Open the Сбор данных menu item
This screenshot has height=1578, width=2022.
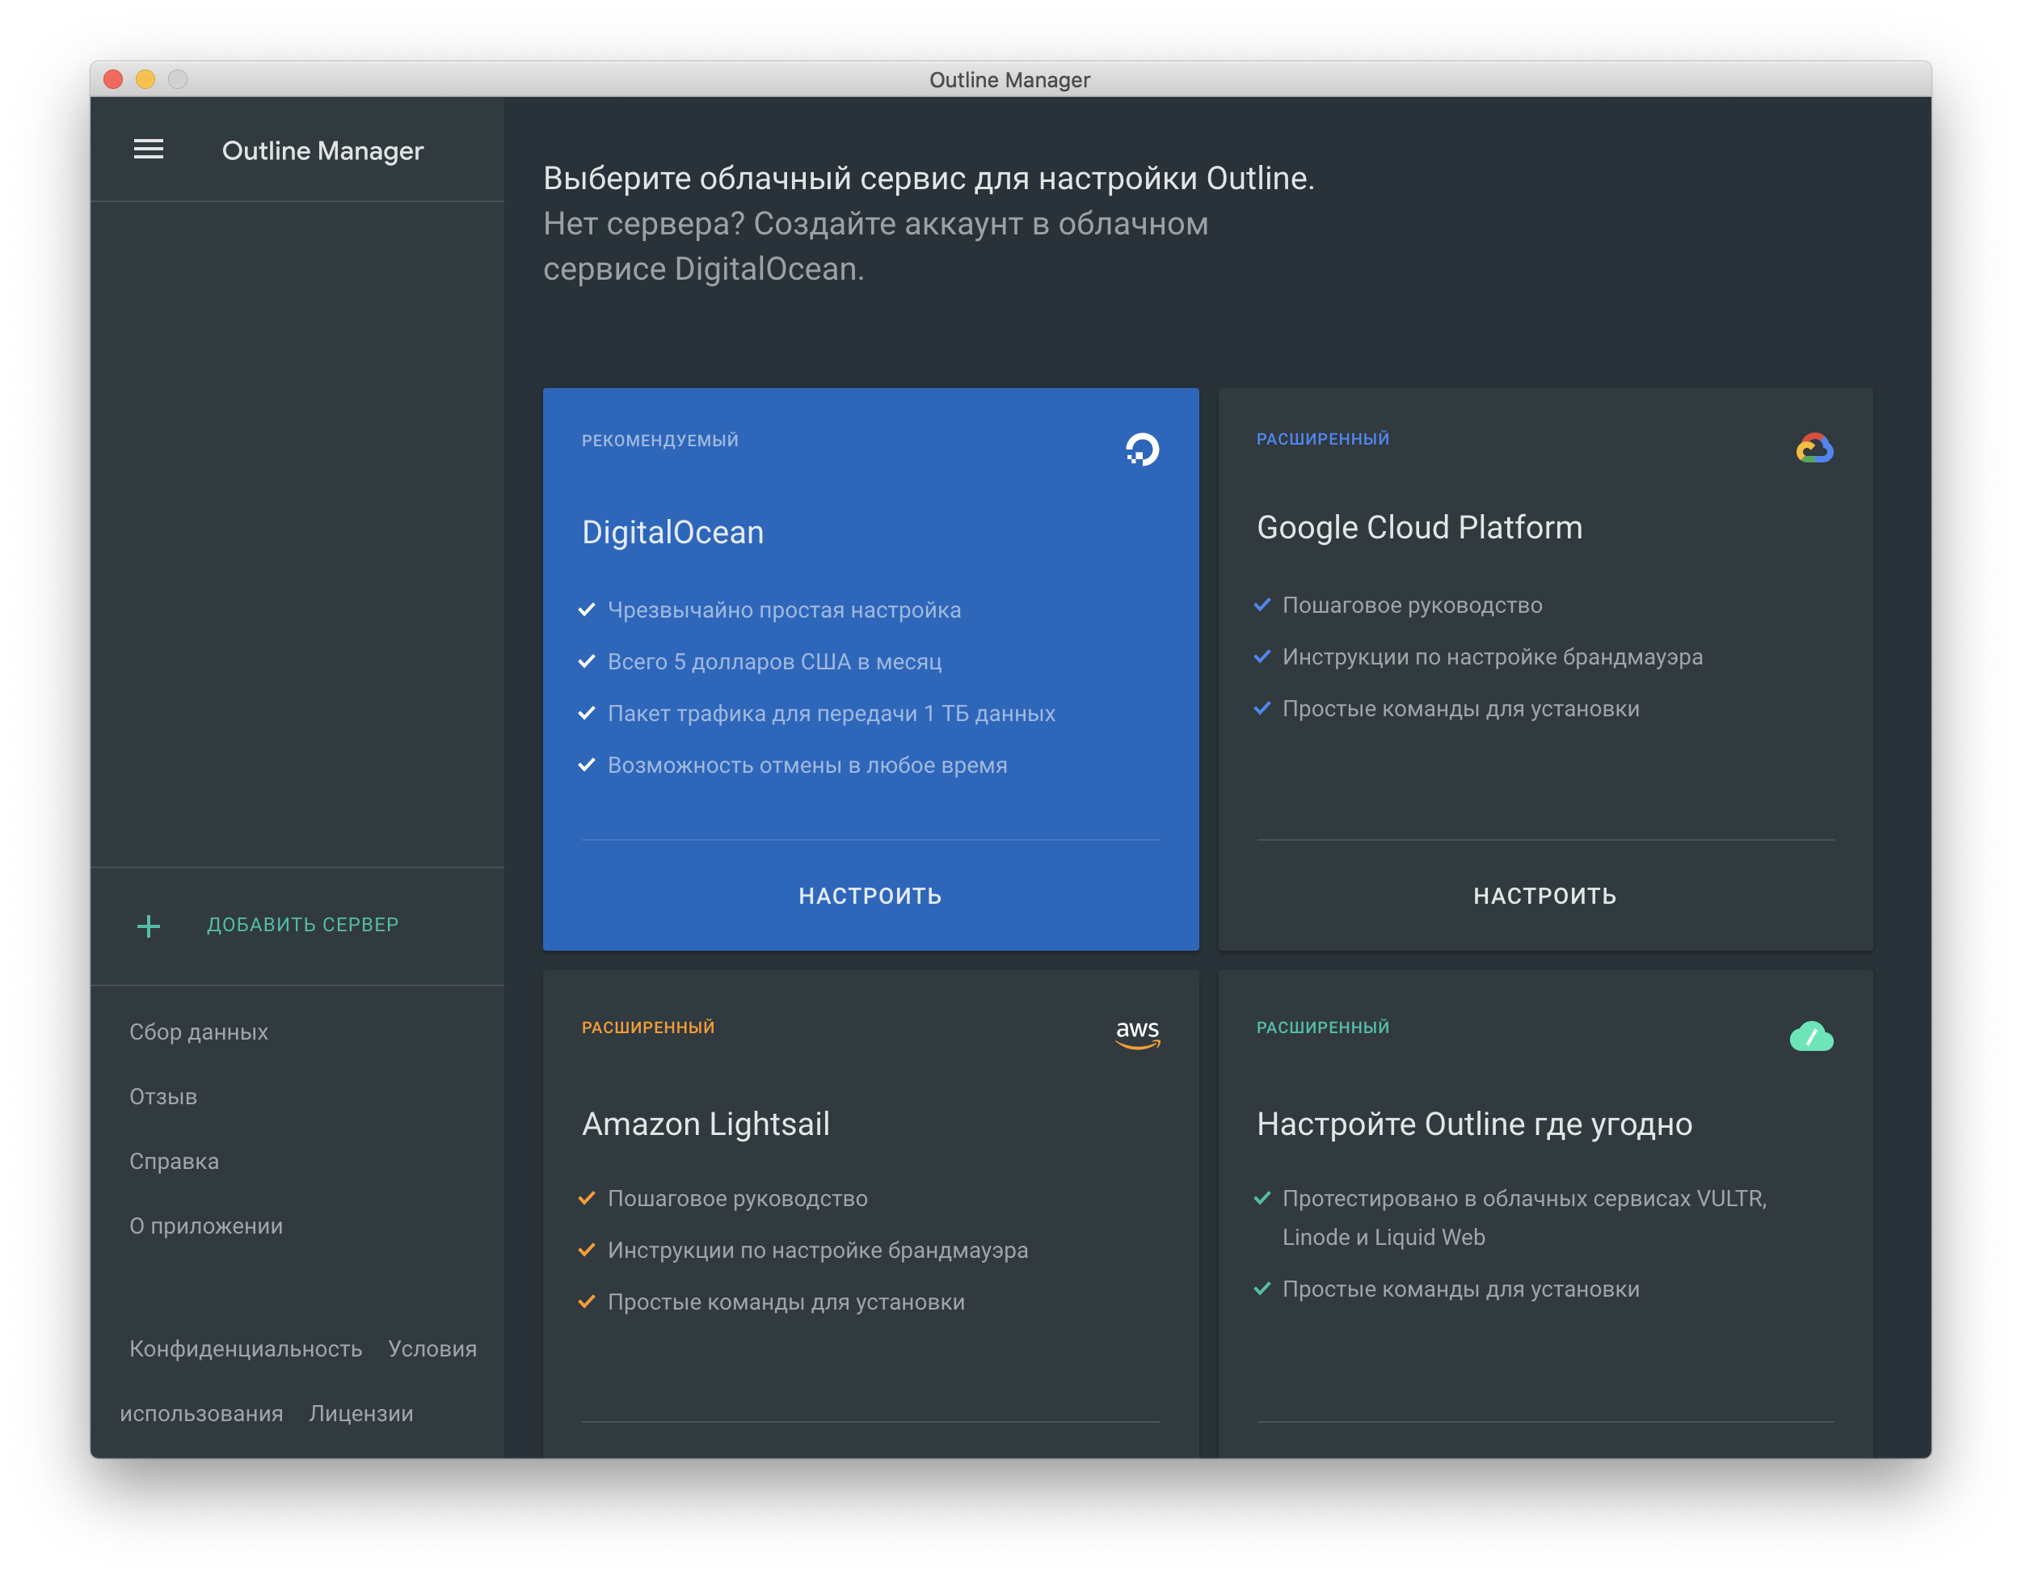click(x=199, y=1032)
